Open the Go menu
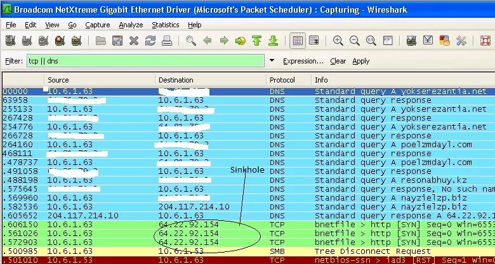Viewport: 495px width, 264px height. (x=72, y=25)
